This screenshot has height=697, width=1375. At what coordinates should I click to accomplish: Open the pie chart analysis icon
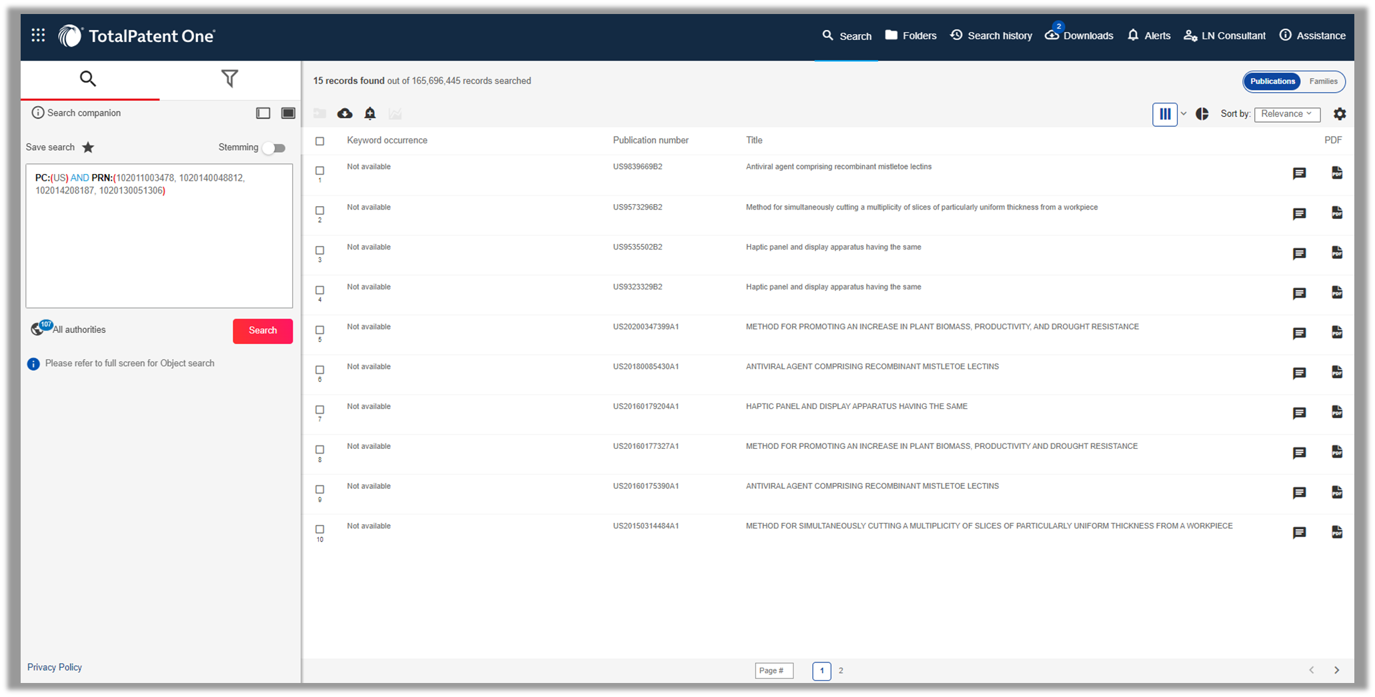[x=1202, y=114]
